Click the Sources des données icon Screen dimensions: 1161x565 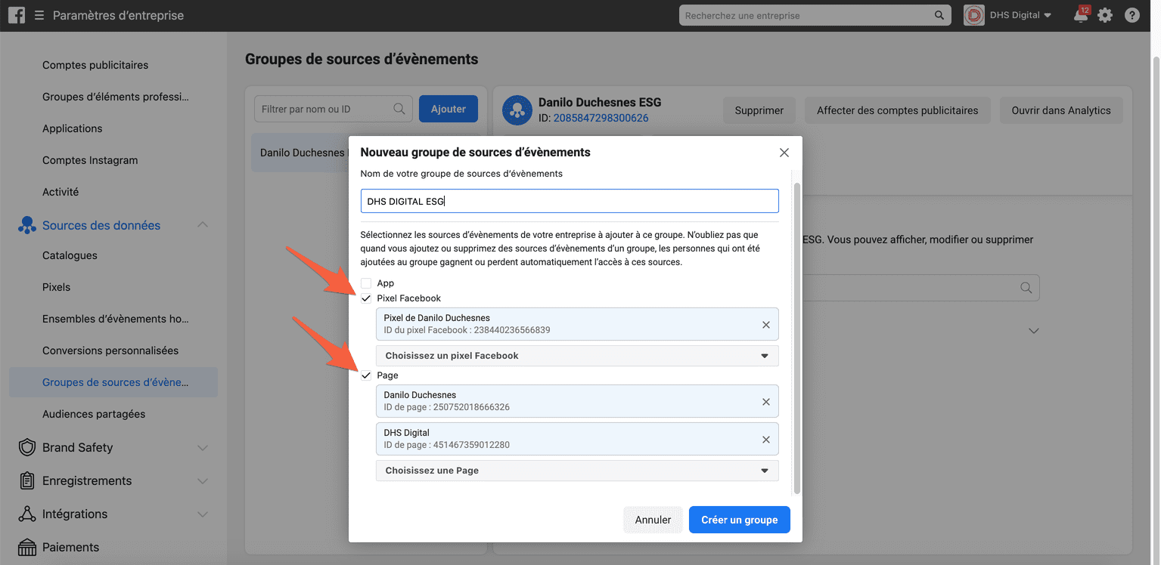pyautogui.click(x=27, y=225)
